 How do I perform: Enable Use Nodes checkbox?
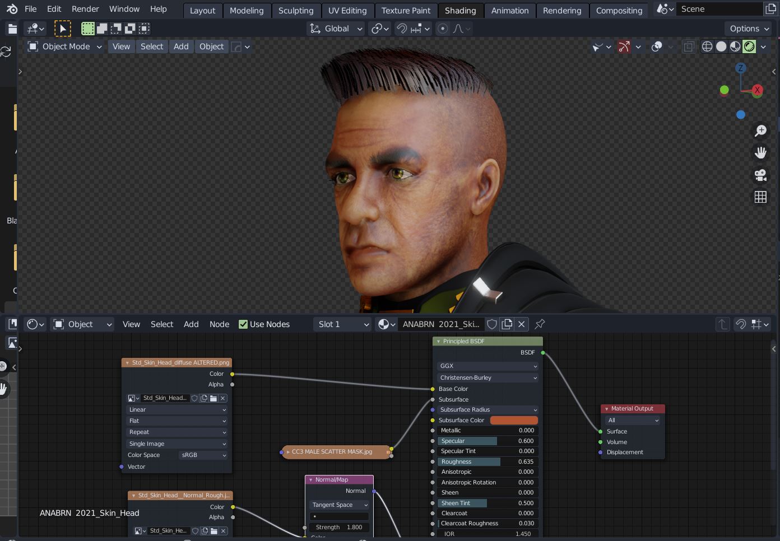pos(243,324)
